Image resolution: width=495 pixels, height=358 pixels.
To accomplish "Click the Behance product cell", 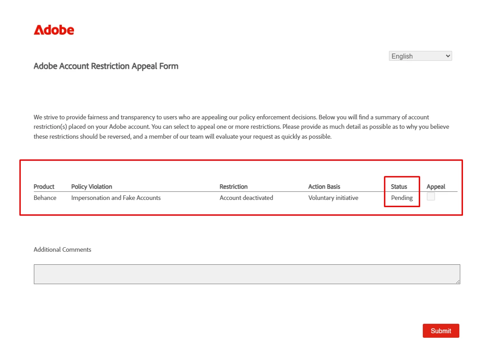I will (x=45, y=198).
